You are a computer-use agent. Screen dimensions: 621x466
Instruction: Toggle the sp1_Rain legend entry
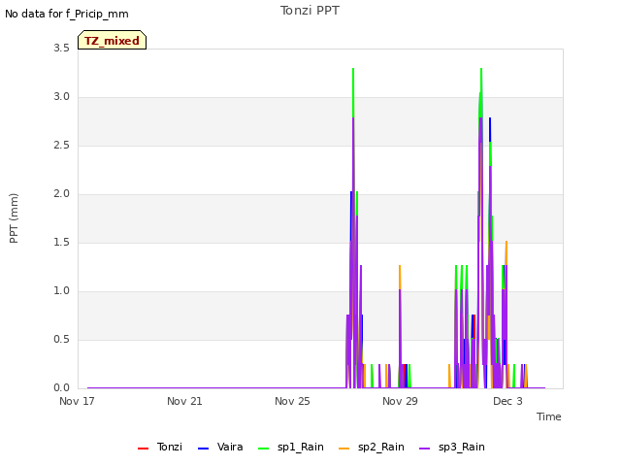(291, 447)
